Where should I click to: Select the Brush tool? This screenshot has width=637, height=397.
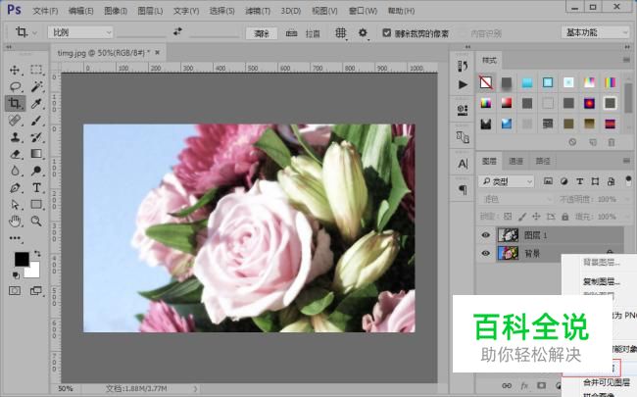[36, 121]
